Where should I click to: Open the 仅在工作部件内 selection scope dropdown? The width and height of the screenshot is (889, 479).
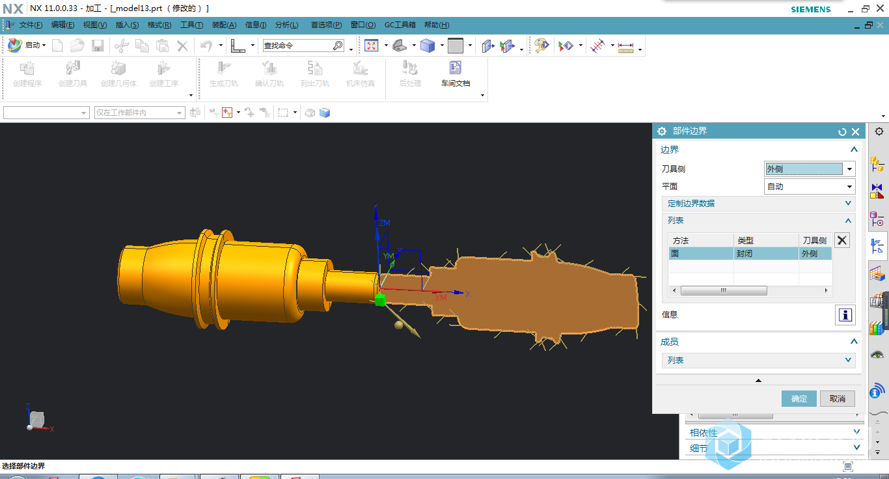pyautogui.click(x=140, y=113)
